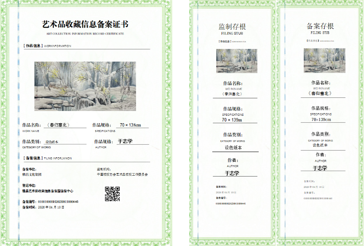The height and width of the screenshot is (246, 364).
Task: Select the 70×139cm value in 备案存根
Action: [321, 120]
